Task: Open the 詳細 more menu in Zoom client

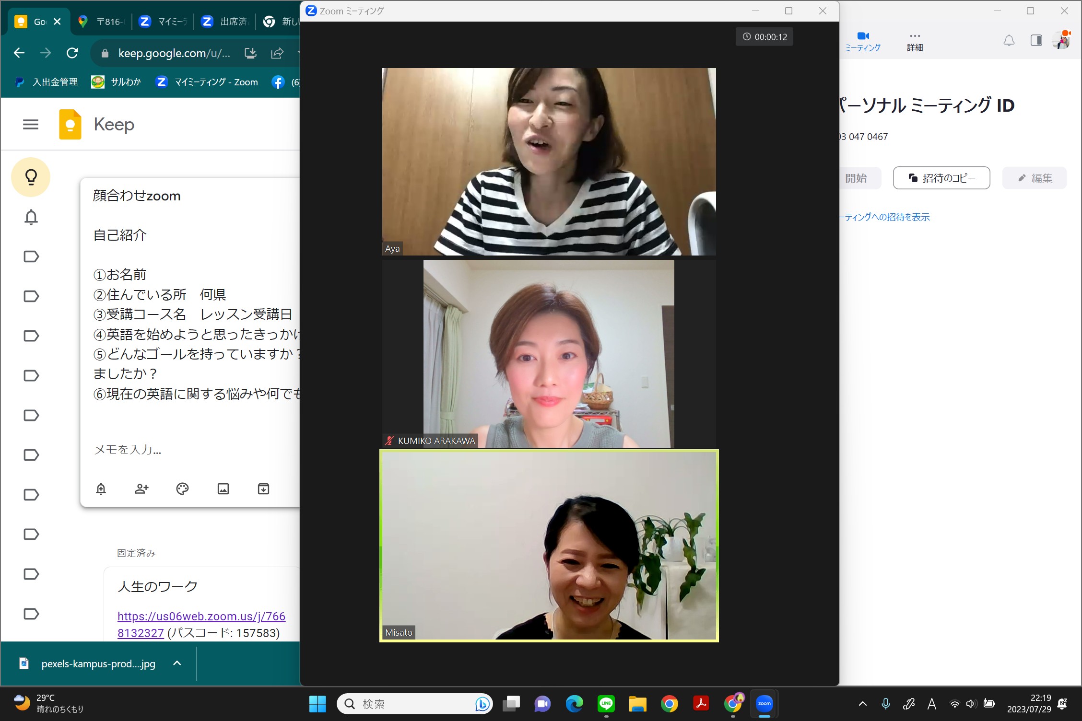Action: [915, 42]
